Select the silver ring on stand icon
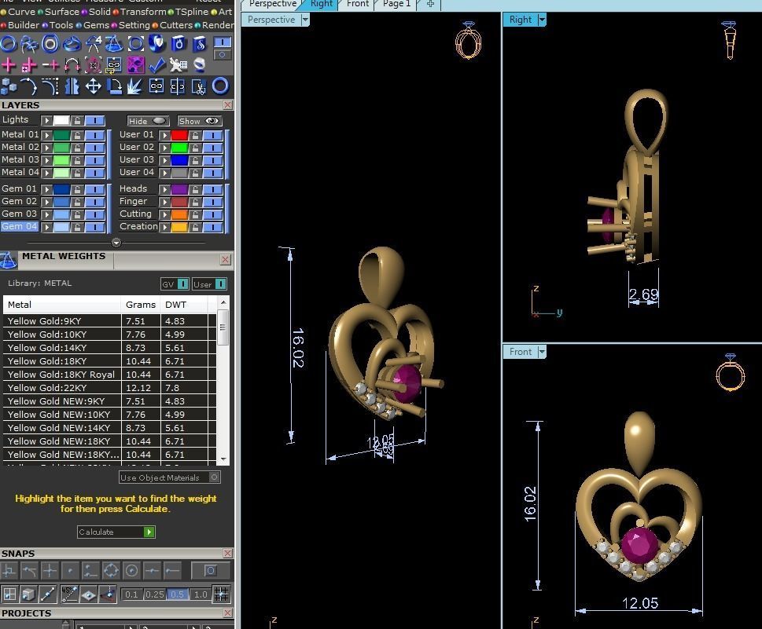762x629 pixels. (199, 64)
